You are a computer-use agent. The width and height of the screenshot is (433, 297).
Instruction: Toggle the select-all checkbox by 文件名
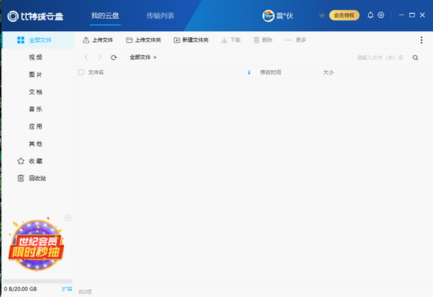81,72
